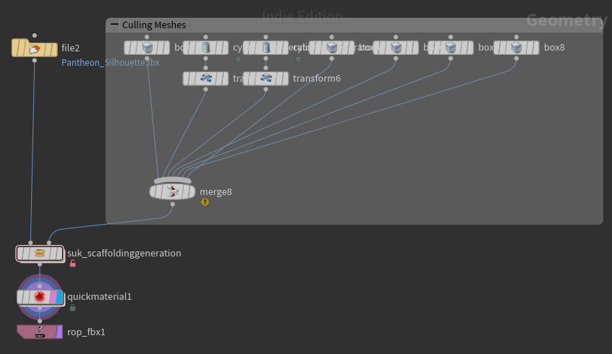Toggle the display flag on suk_scaffoldinggeneration
The image size is (612, 354).
coord(59,254)
